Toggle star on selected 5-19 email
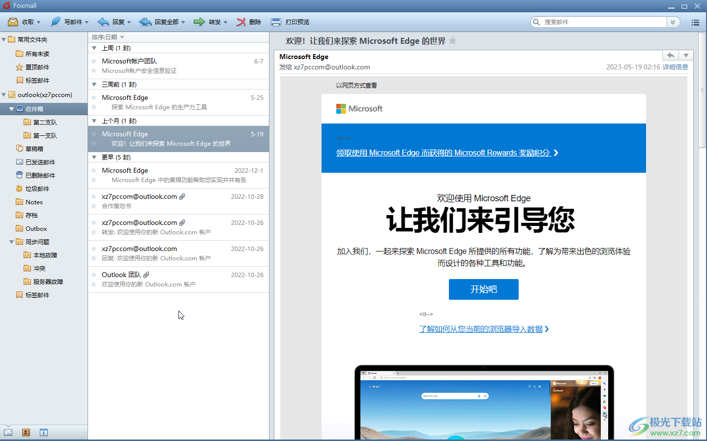 93,144
